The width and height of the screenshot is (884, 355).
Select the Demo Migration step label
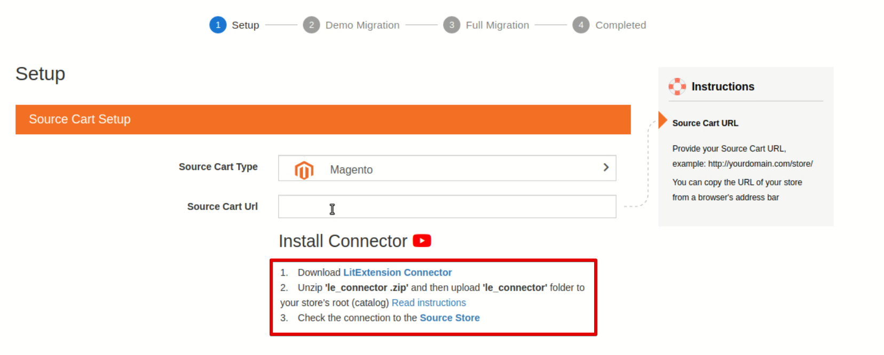tap(362, 25)
